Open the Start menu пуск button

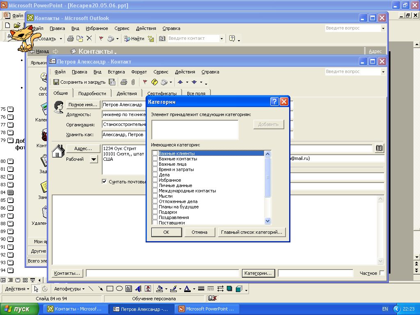click(x=19, y=309)
